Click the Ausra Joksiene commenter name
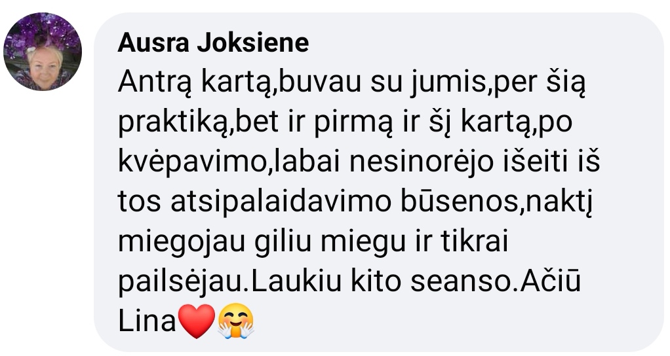 tap(213, 43)
